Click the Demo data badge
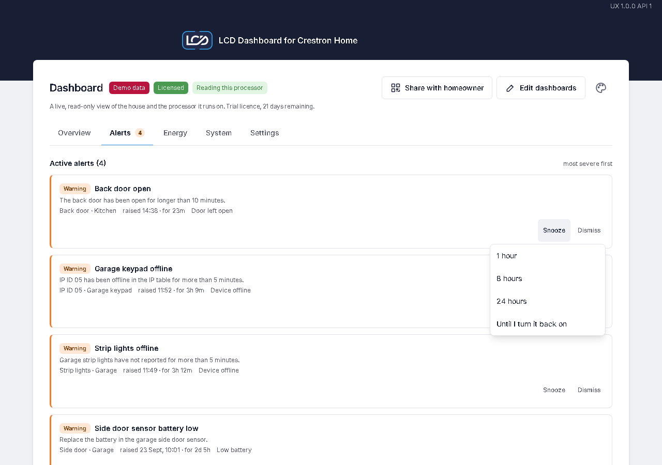 coord(129,88)
